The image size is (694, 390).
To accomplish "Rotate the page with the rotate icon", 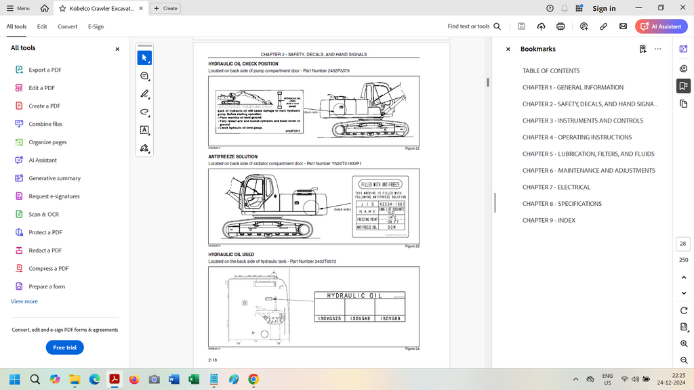I will [x=683, y=310].
